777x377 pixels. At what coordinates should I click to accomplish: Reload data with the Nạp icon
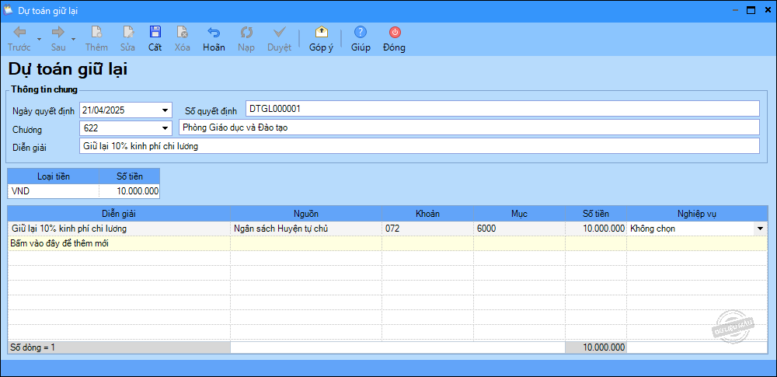[246, 33]
